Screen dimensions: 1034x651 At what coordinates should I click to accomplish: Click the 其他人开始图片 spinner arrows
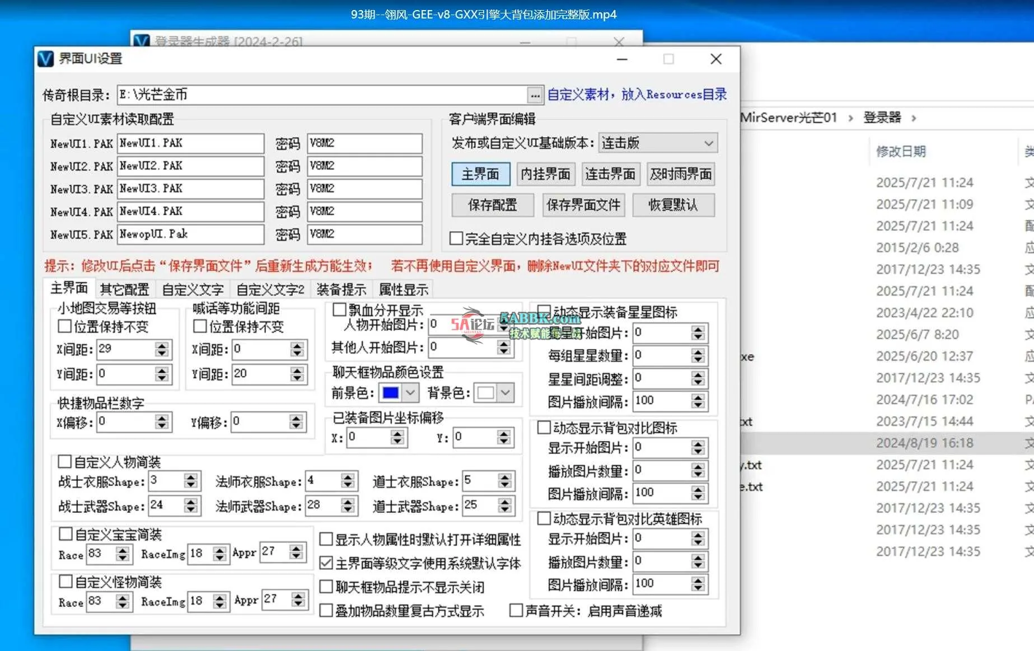point(504,348)
